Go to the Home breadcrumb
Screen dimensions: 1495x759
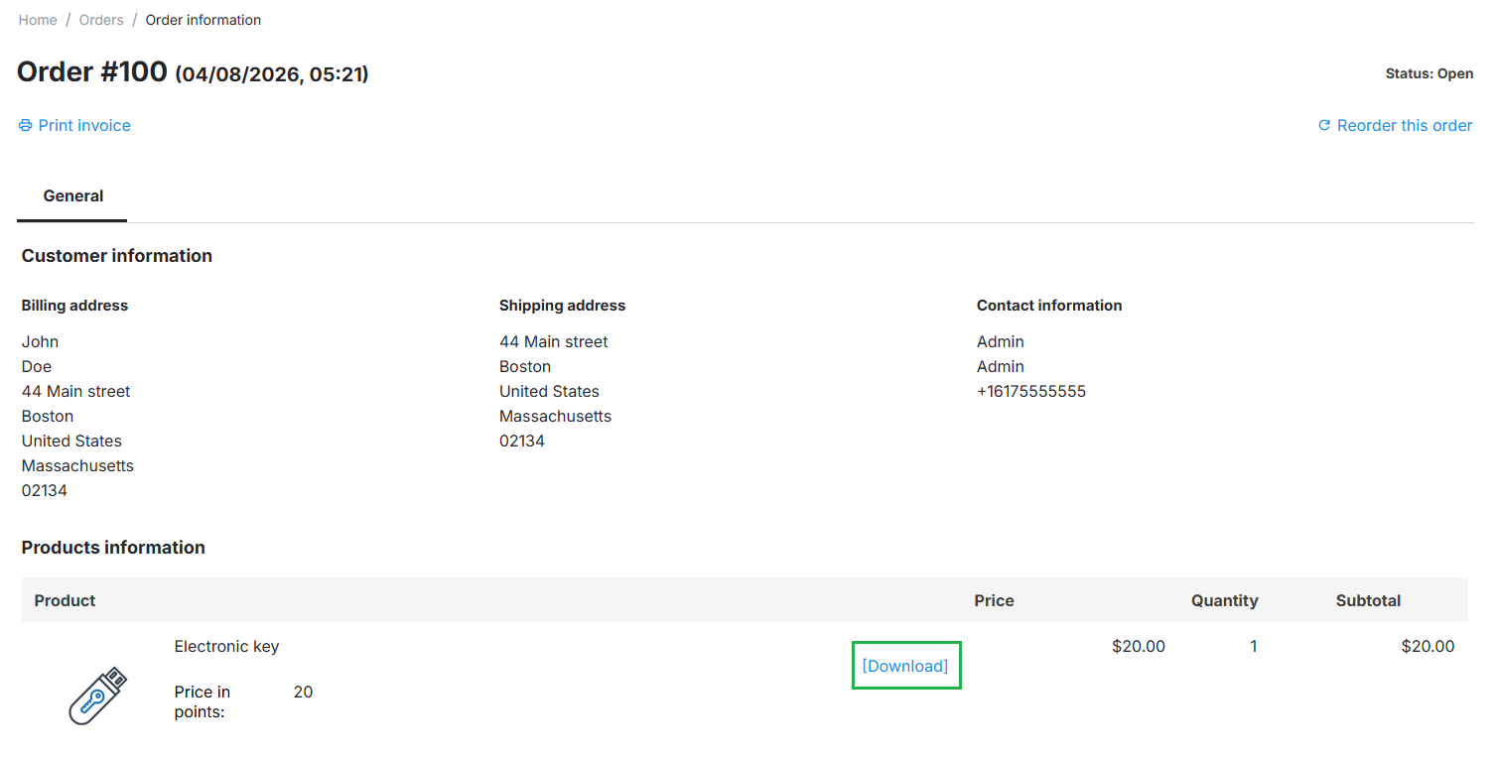coord(38,20)
